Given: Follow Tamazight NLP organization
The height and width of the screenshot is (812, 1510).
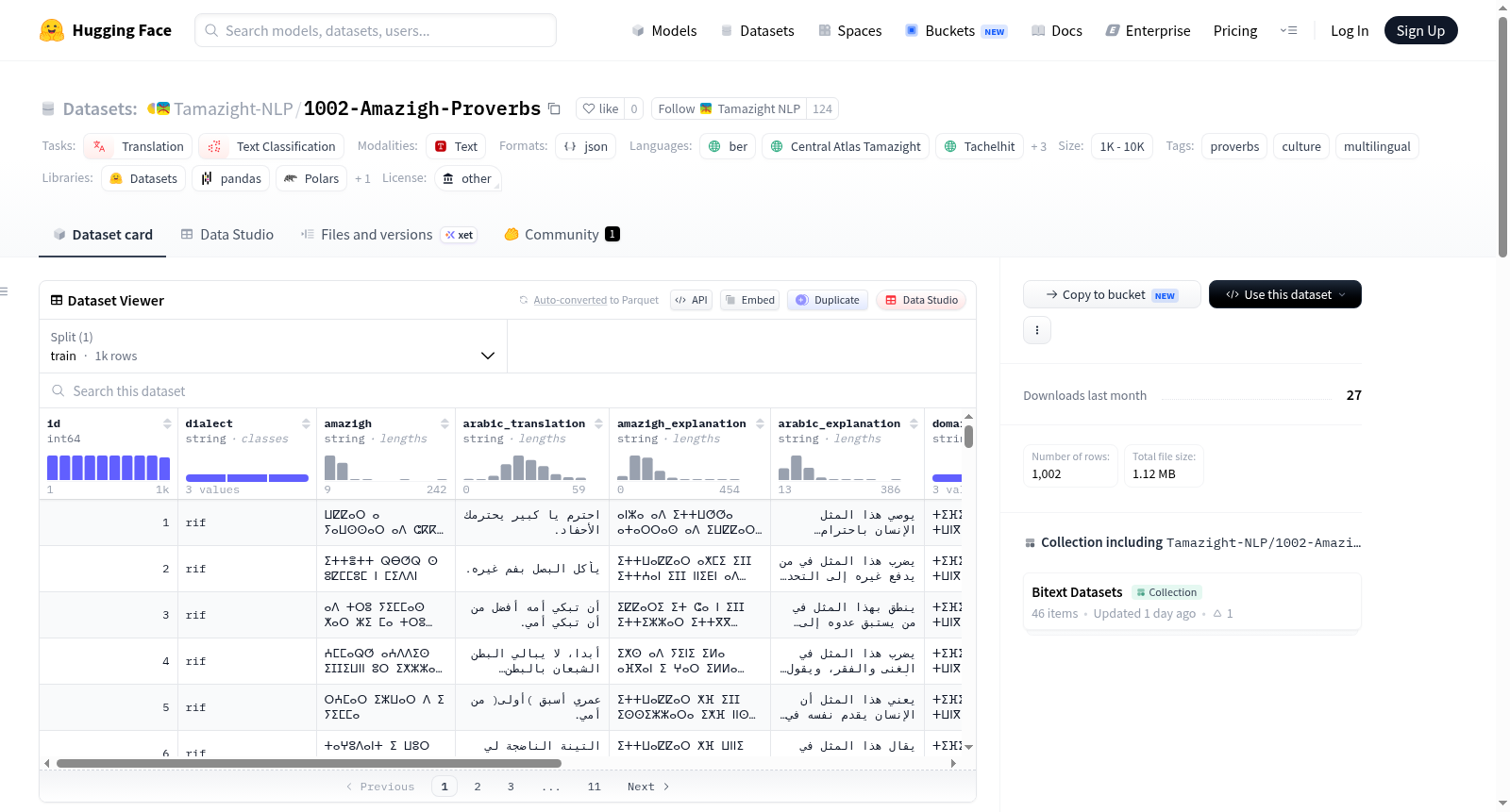Looking at the screenshot, I should click(731, 108).
